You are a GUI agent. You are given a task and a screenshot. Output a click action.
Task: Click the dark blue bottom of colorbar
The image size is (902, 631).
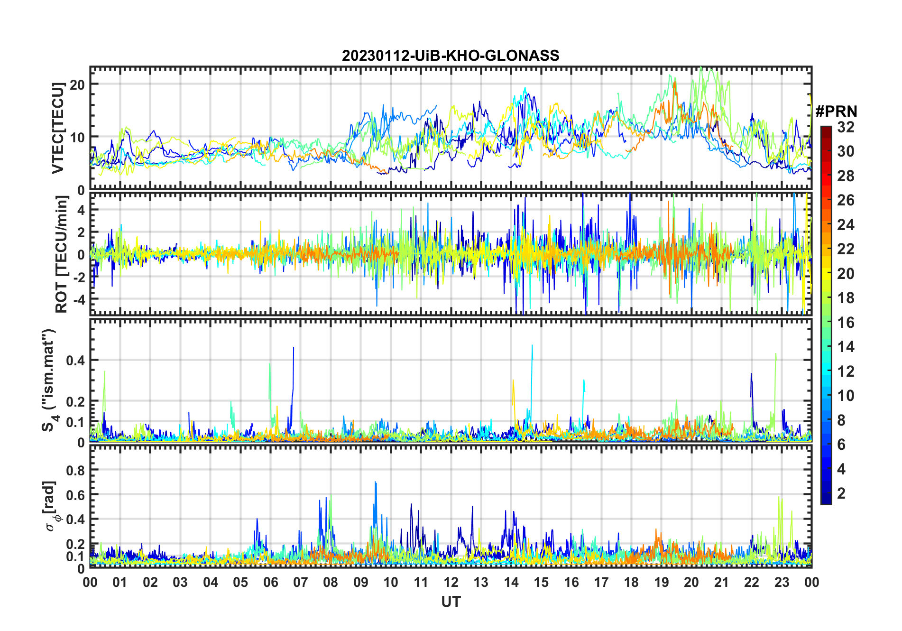point(826,498)
